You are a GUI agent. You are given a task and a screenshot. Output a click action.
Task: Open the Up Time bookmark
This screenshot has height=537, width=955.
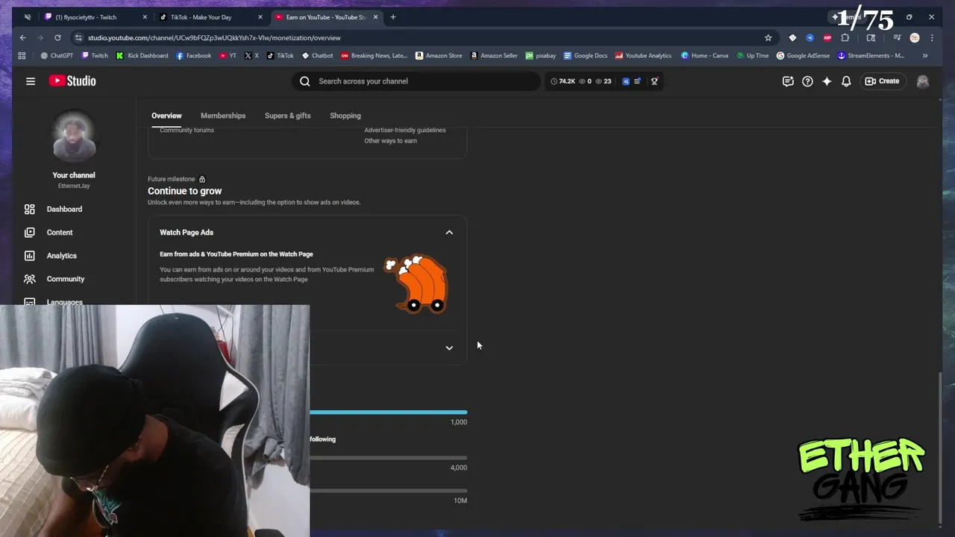click(753, 56)
